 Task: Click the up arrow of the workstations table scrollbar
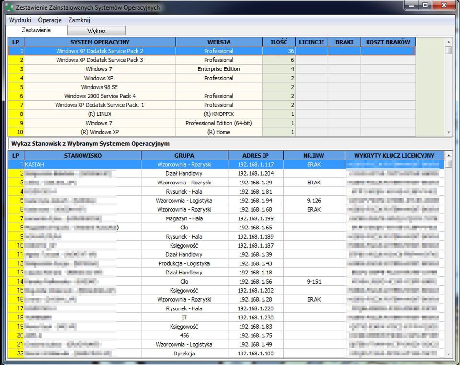[x=448, y=155]
